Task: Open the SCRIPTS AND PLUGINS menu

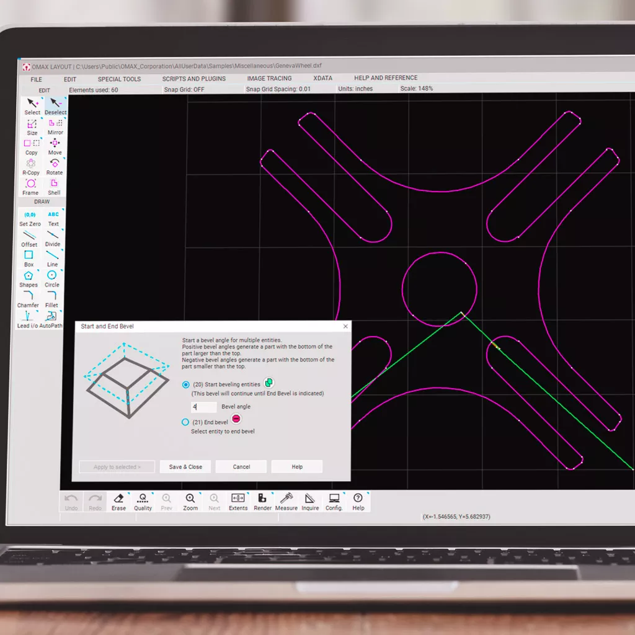Action: pyautogui.click(x=194, y=79)
